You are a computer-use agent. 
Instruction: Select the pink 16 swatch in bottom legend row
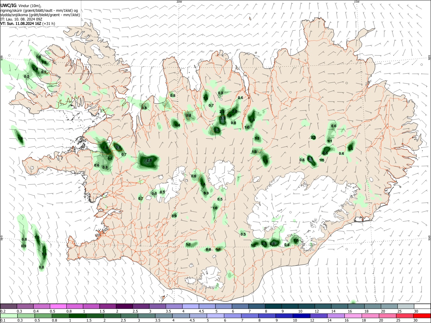353,316
